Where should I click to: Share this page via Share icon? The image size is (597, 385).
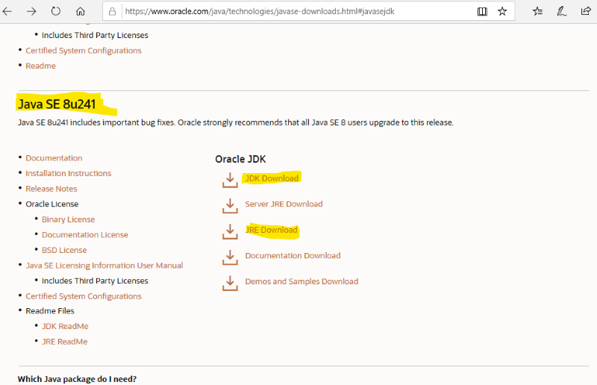tap(586, 12)
